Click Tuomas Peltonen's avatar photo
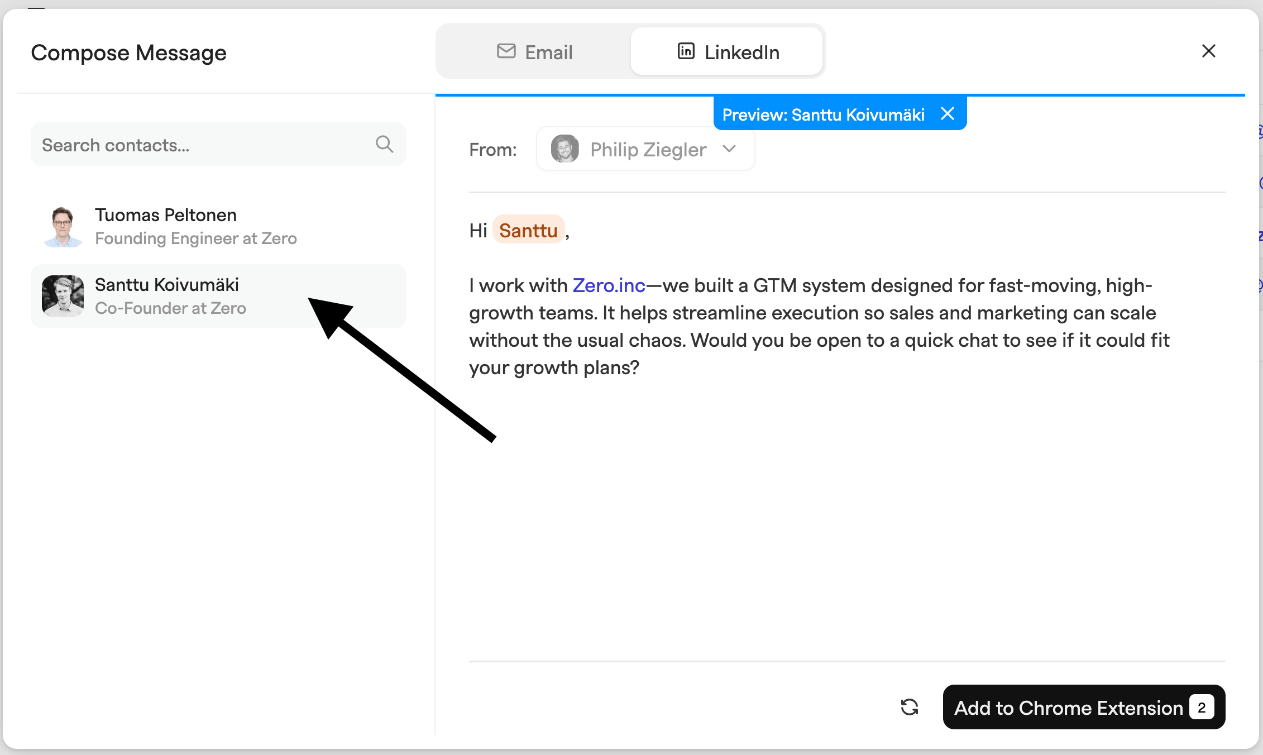Viewport: 1263px width, 755px height. [x=63, y=226]
